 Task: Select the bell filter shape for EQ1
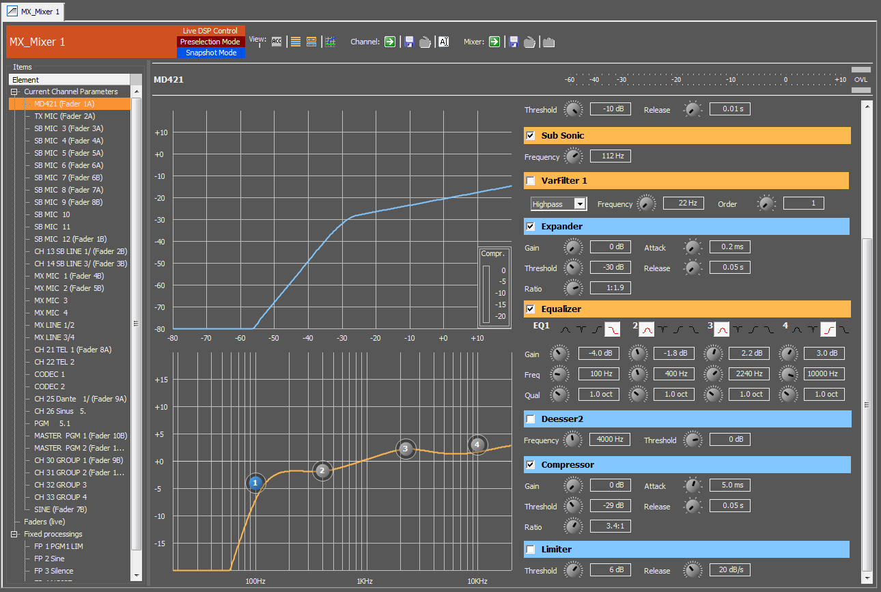point(567,330)
